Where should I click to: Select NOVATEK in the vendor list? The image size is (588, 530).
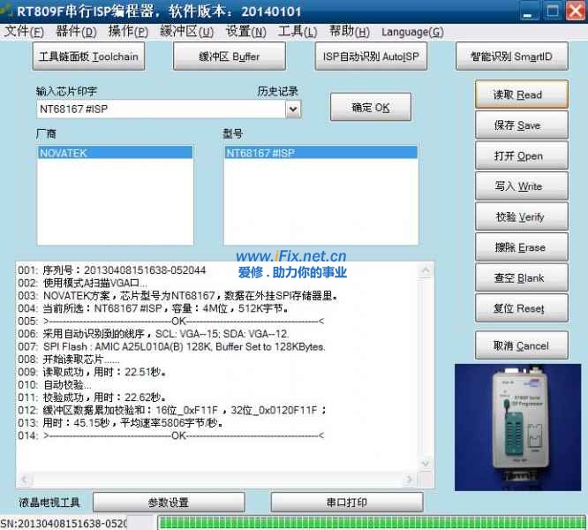(x=115, y=153)
